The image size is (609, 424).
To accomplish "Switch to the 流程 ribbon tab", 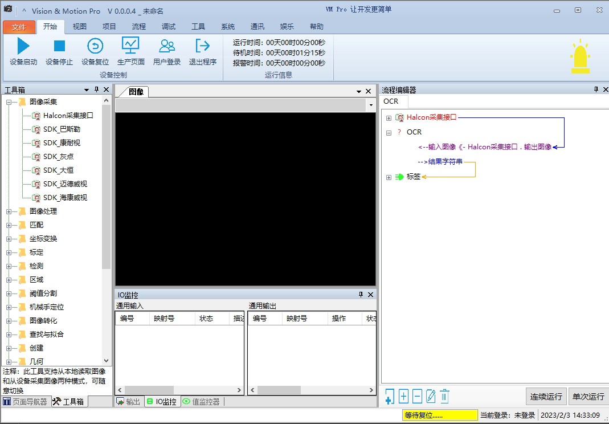I will coord(138,26).
